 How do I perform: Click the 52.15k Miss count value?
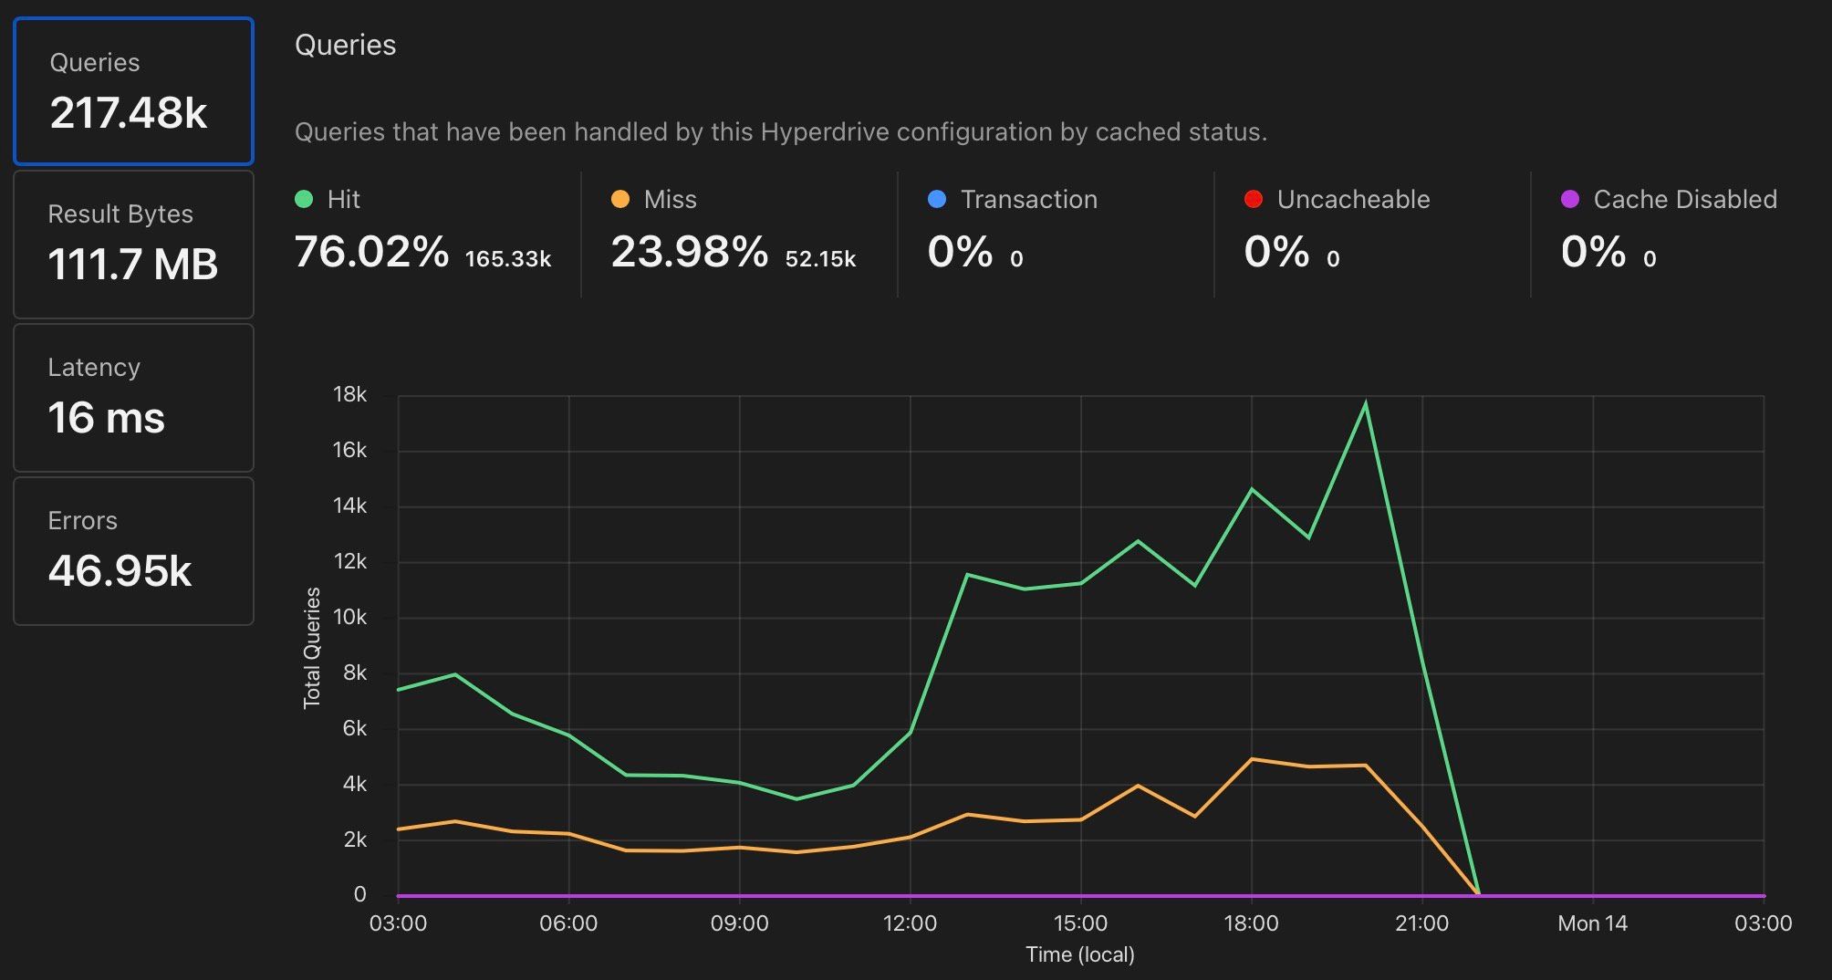820,259
